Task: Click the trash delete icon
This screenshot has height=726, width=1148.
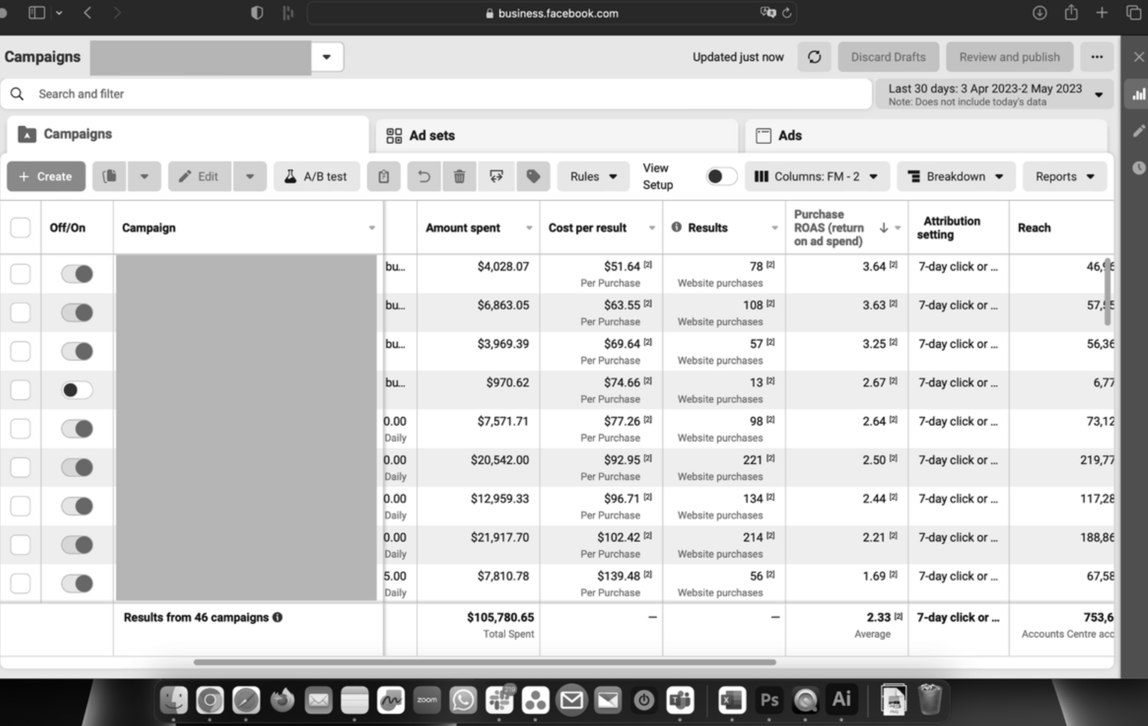Action: [459, 176]
